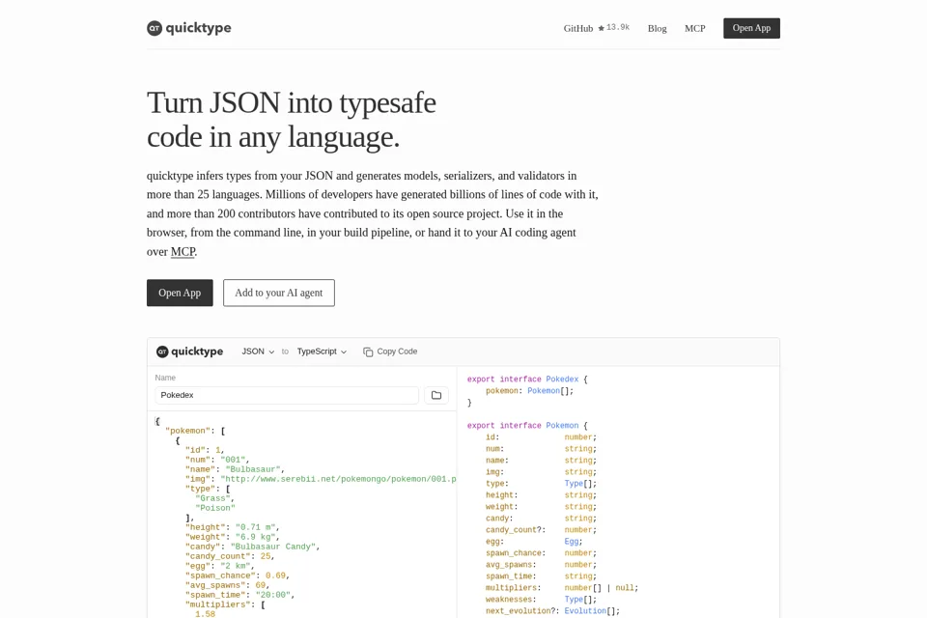Viewport: 927px width, 618px height.
Task: Follow the underlined MCP link in paragraph
Action: point(183,251)
